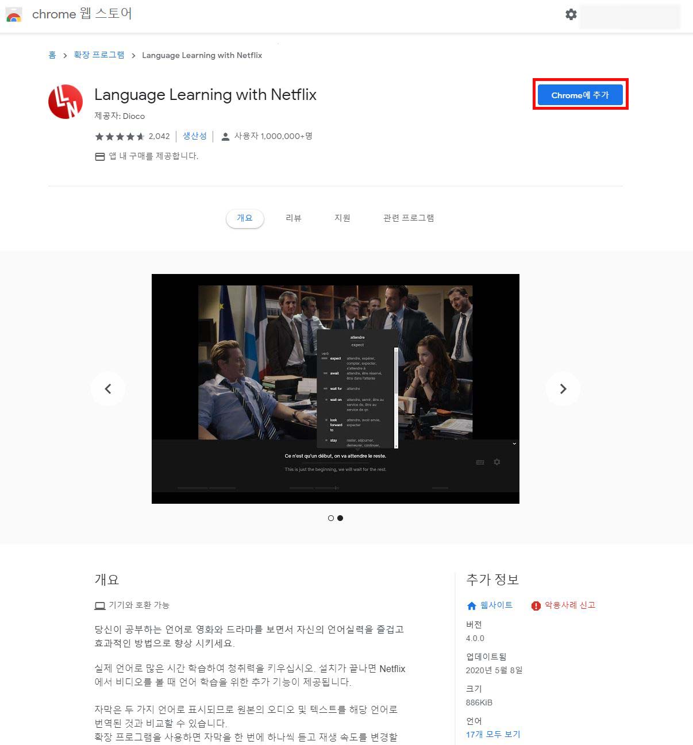693x745 pixels.
Task: Click the 기기와 호환 가능 text
Action: point(139,605)
